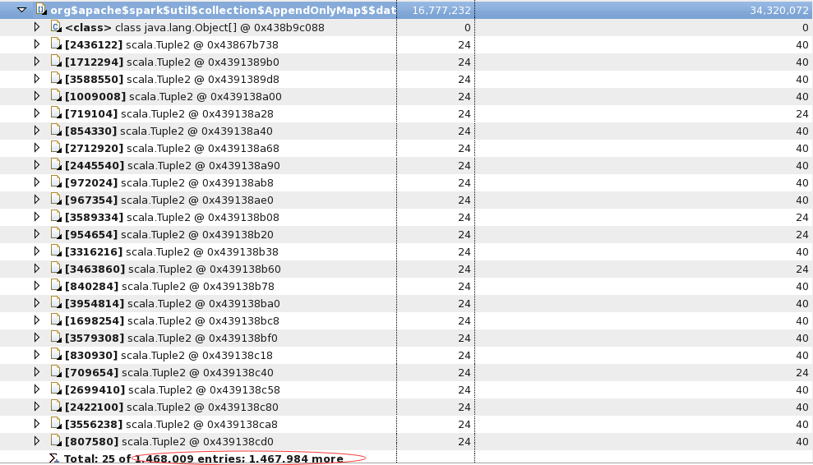Expand the java.lang.Object[] class entry

click(x=36, y=27)
